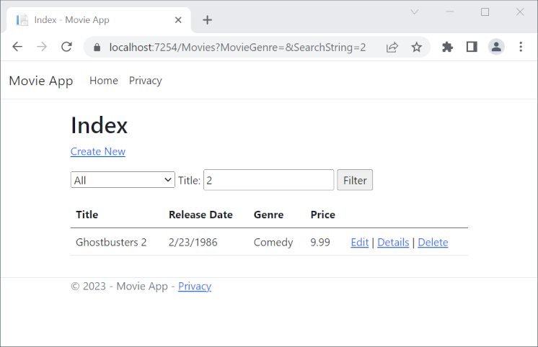Open Privacy in the navbar
Screen dimensions: 538x347
(x=146, y=81)
